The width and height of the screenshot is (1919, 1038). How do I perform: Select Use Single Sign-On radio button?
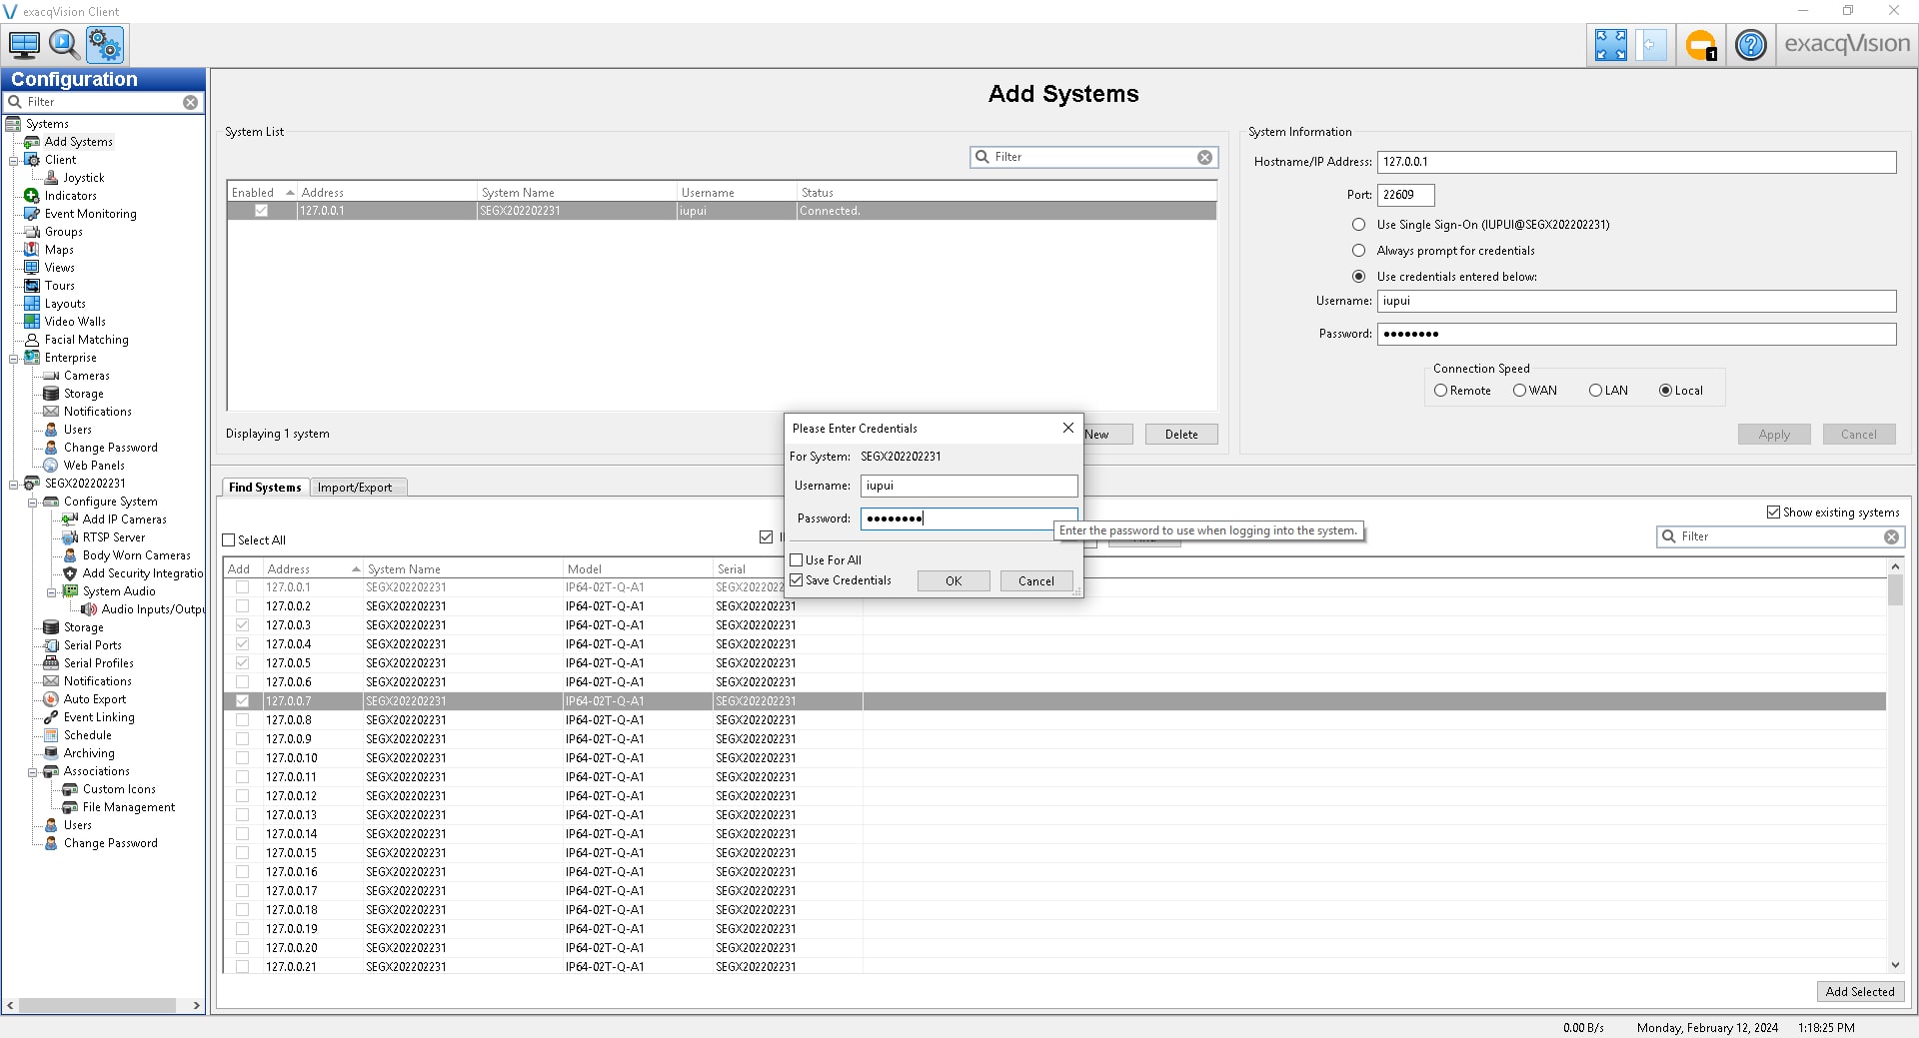tap(1358, 225)
